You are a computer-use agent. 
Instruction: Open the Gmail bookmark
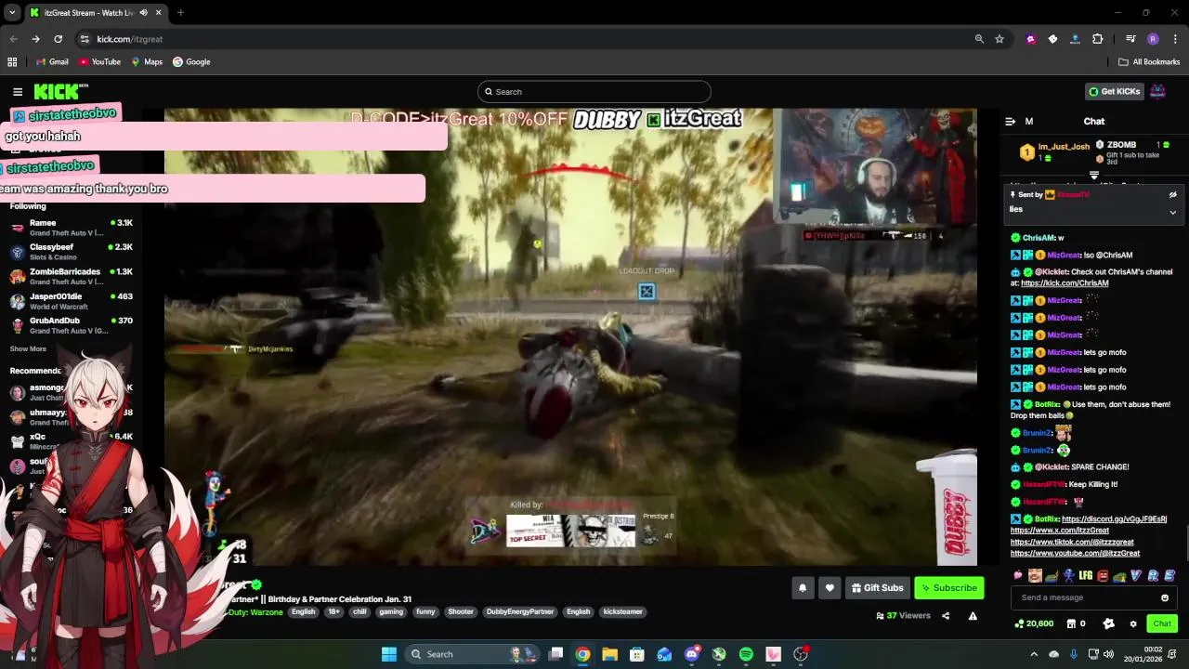pyautogui.click(x=52, y=62)
